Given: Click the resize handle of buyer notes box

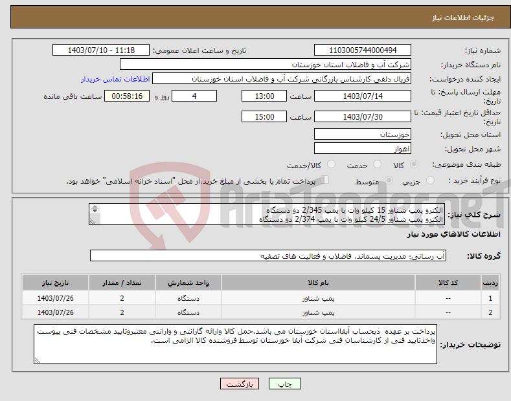Looking at the screenshot, I should (38, 360).
